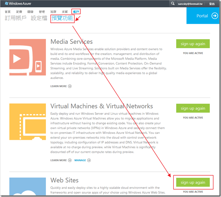Click YOU ARE ACTIVE under Media Services

pyautogui.click(x=193, y=53)
